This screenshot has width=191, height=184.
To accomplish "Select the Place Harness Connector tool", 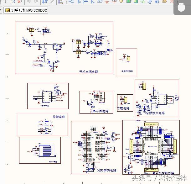I will pyautogui.click(x=150, y=2).
